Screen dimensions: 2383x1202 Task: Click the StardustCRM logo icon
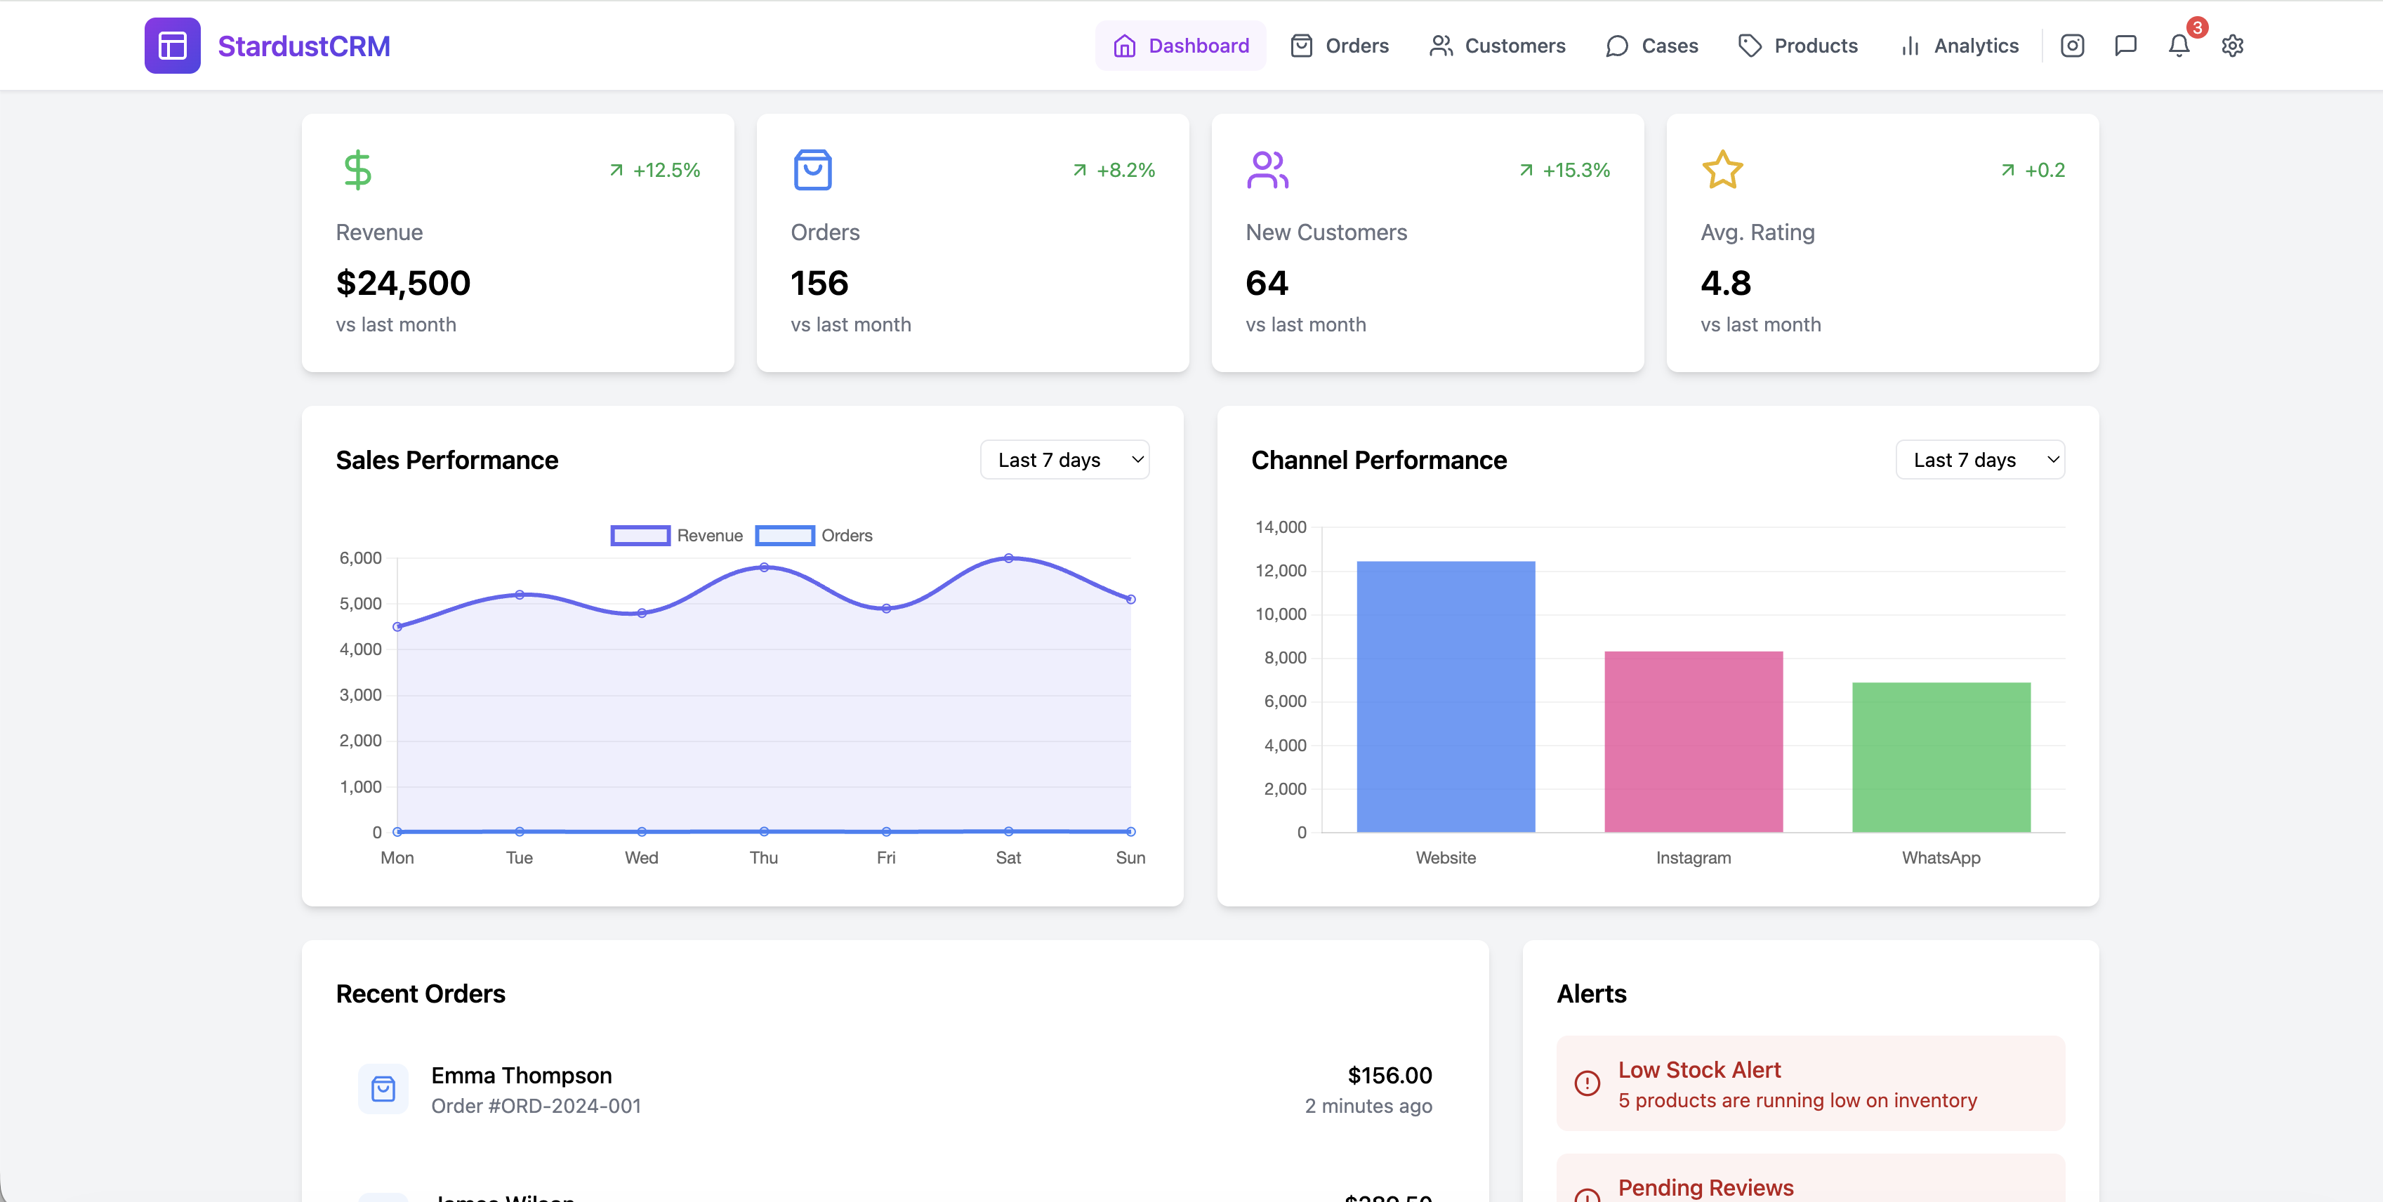coord(172,46)
